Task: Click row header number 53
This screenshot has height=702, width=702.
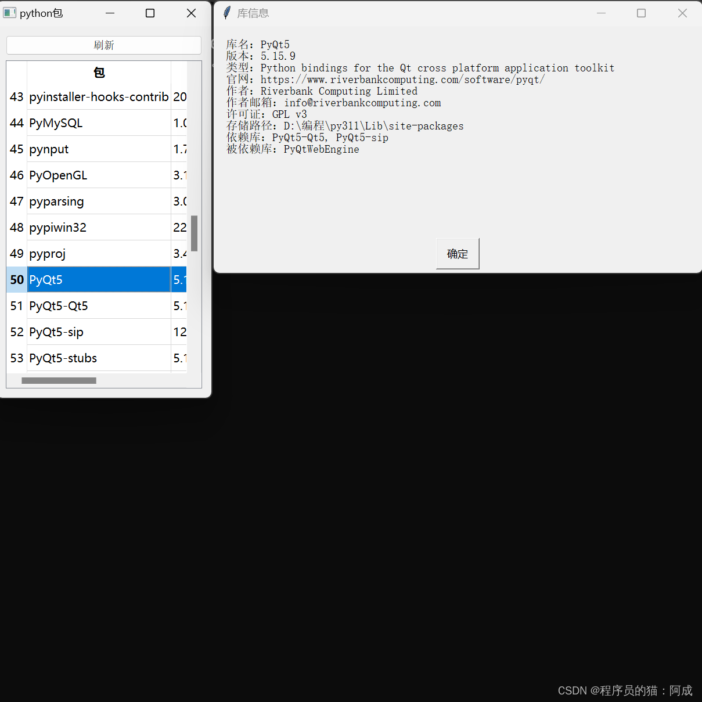Action: pos(17,358)
